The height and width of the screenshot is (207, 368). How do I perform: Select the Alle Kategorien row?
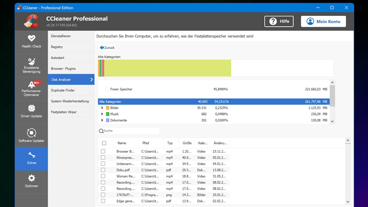214,102
